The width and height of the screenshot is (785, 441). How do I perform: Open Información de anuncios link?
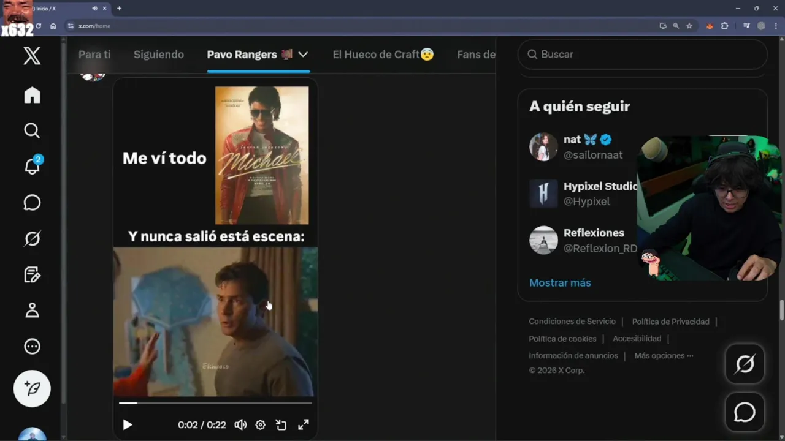(573, 356)
